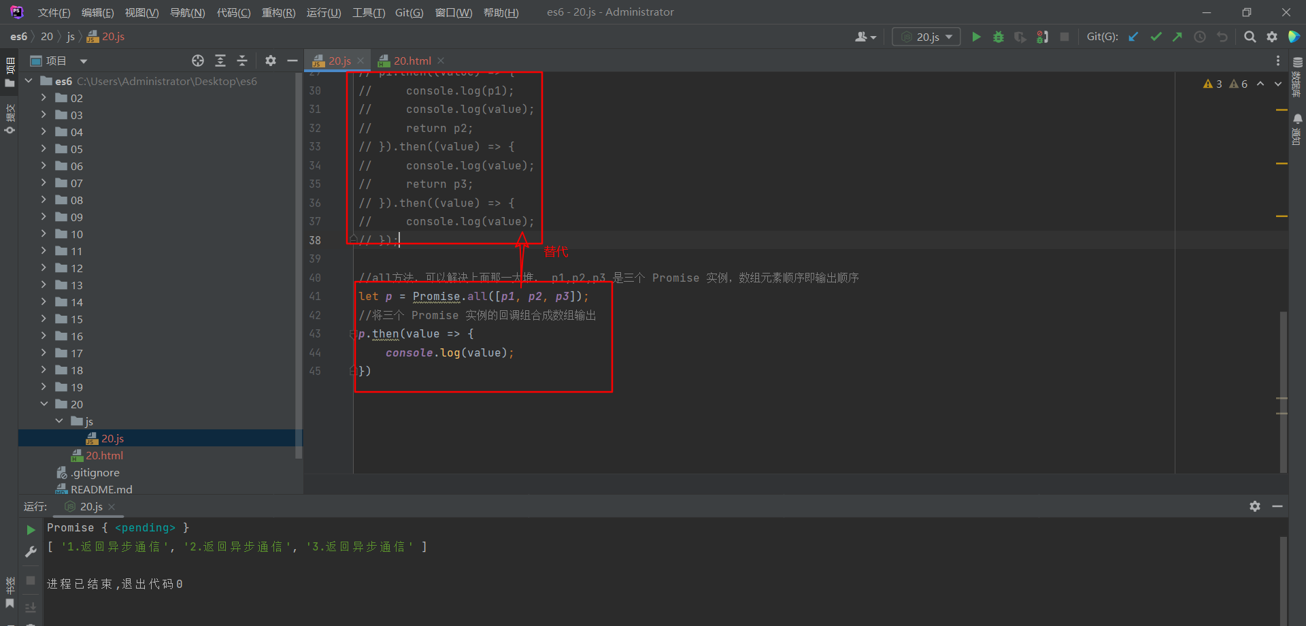The height and width of the screenshot is (626, 1306).
Task: Run with coverage icon in toolbar
Action: point(1020,37)
